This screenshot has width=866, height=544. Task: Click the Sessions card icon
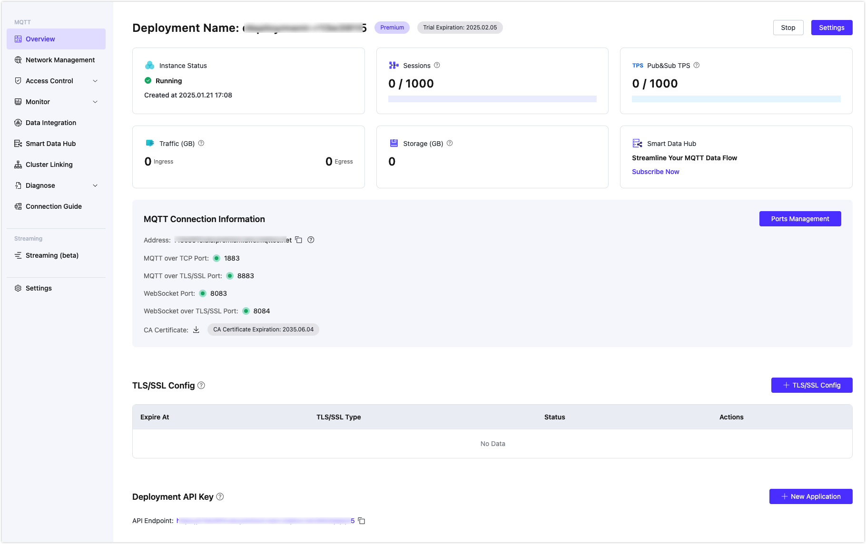394,65
